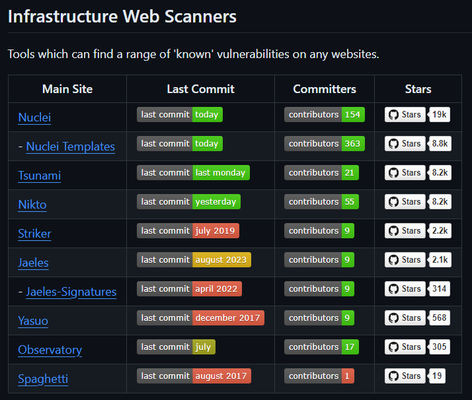
Task: Click the last commit yesterday badge
Action: pyautogui.click(x=188, y=202)
